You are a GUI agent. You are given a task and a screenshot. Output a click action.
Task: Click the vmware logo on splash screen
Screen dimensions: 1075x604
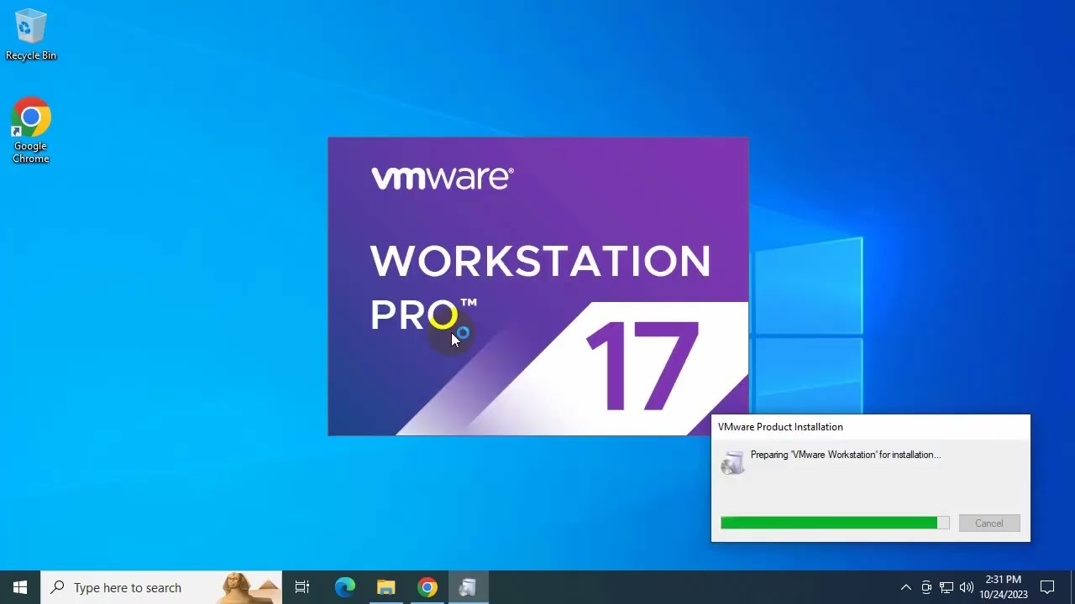(x=442, y=178)
